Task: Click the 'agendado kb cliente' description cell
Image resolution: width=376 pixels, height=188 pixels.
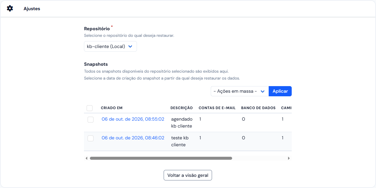Action: tap(182, 123)
